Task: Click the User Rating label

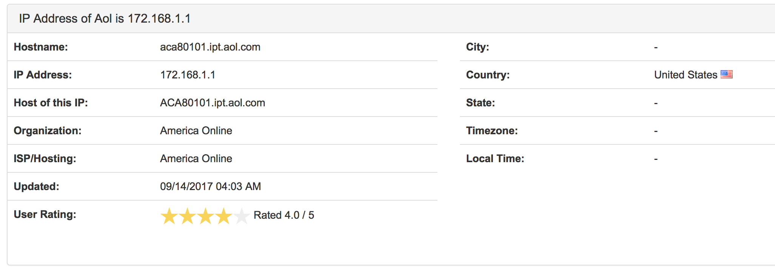Action: tap(45, 215)
